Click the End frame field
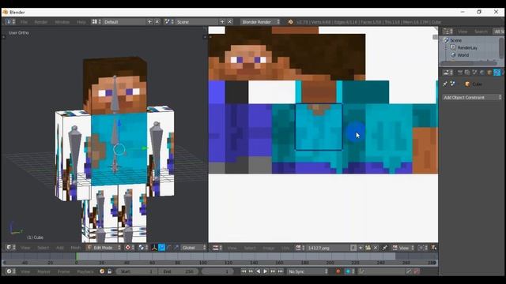Screen dimensions: 506x284 coord(178,271)
